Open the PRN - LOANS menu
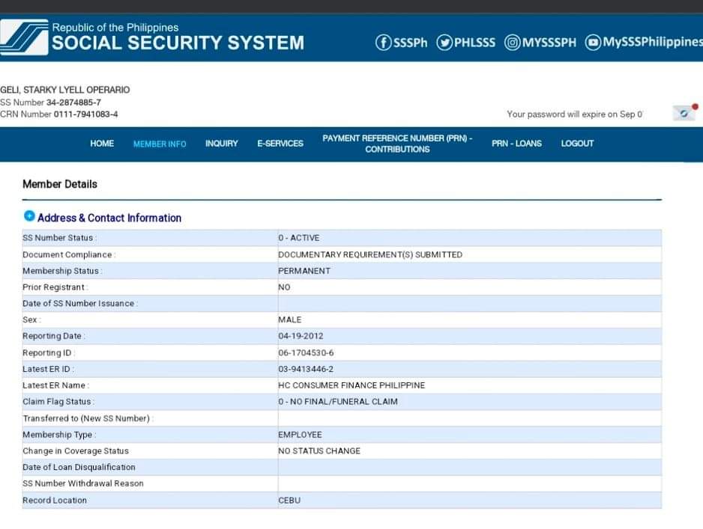Image resolution: width=703 pixels, height=529 pixels. 516,144
